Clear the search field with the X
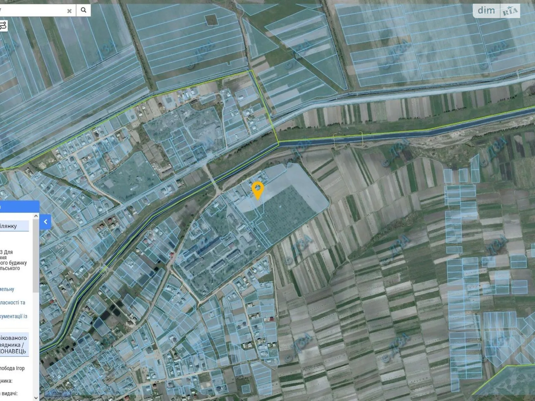This screenshot has width=535, height=401. 69,11
